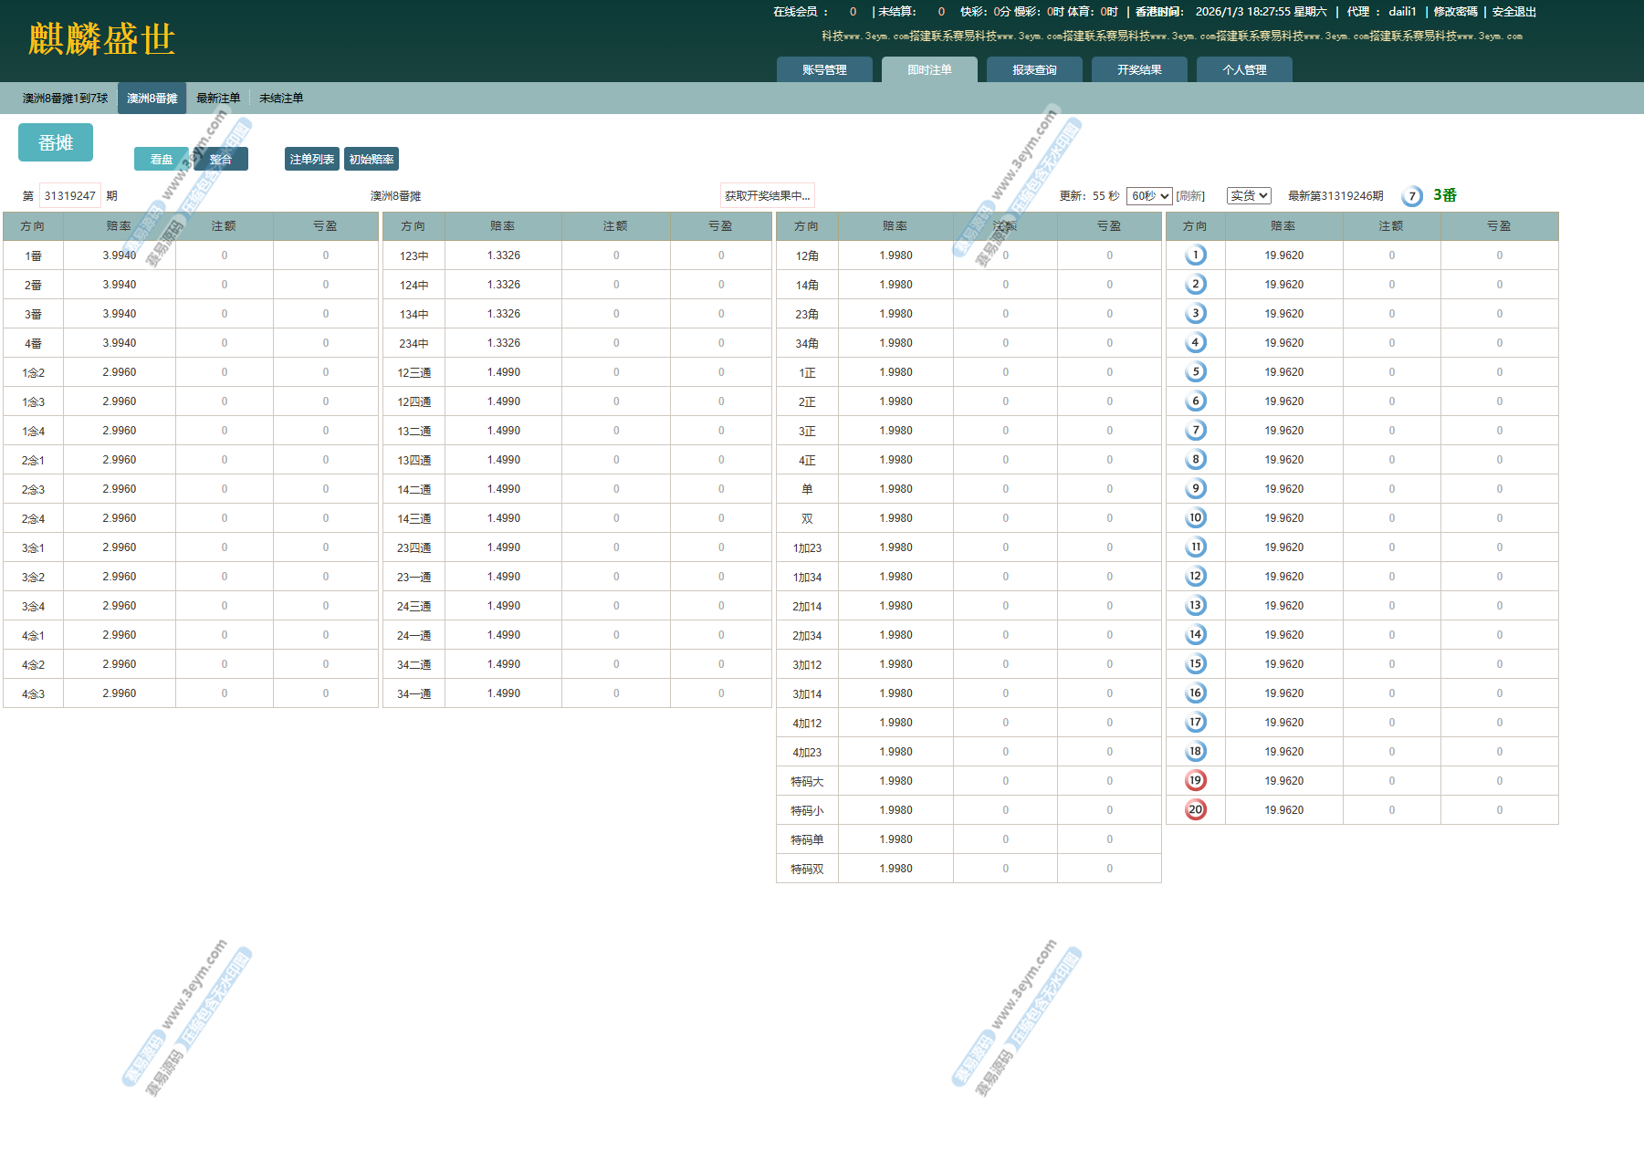Open the 60秒 refresh interval dropdown

pyautogui.click(x=1149, y=196)
